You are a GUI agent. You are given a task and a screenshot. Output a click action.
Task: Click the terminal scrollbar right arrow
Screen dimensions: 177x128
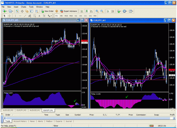pyautogui.click(x=174, y=118)
